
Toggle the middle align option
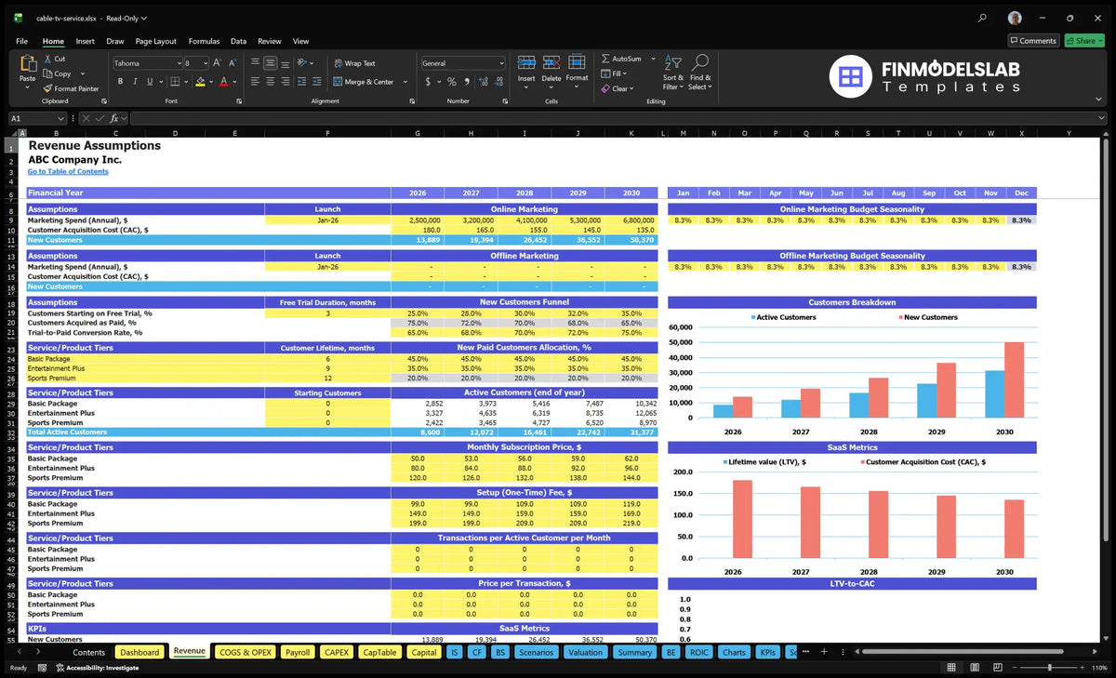point(271,63)
